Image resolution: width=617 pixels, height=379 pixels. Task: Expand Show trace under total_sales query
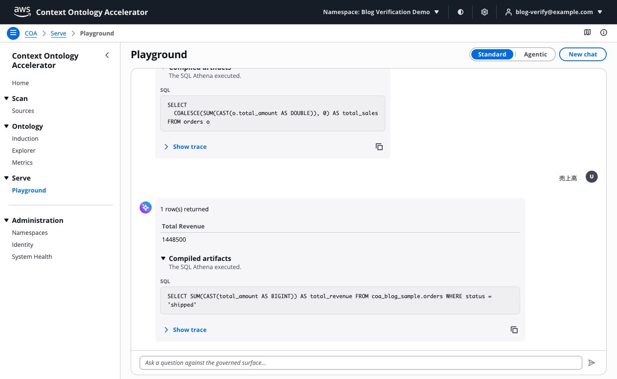pos(185,147)
